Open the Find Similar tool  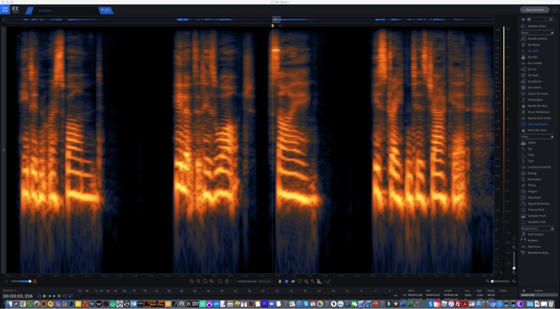(537, 234)
